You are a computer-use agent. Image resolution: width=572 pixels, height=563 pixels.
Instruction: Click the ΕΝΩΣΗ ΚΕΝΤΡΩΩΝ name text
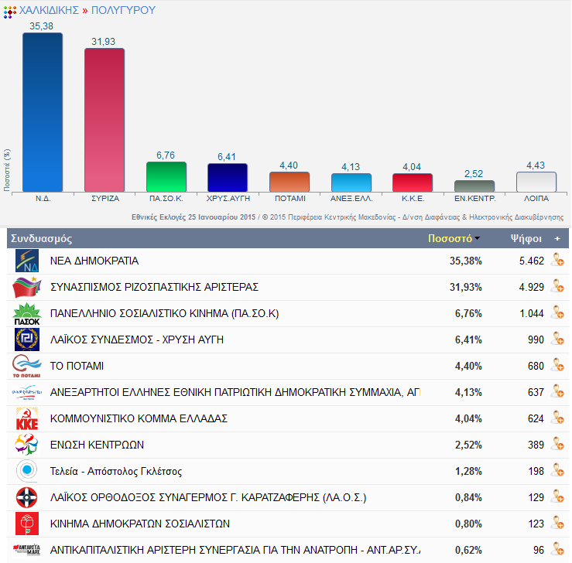coord(97,445)
